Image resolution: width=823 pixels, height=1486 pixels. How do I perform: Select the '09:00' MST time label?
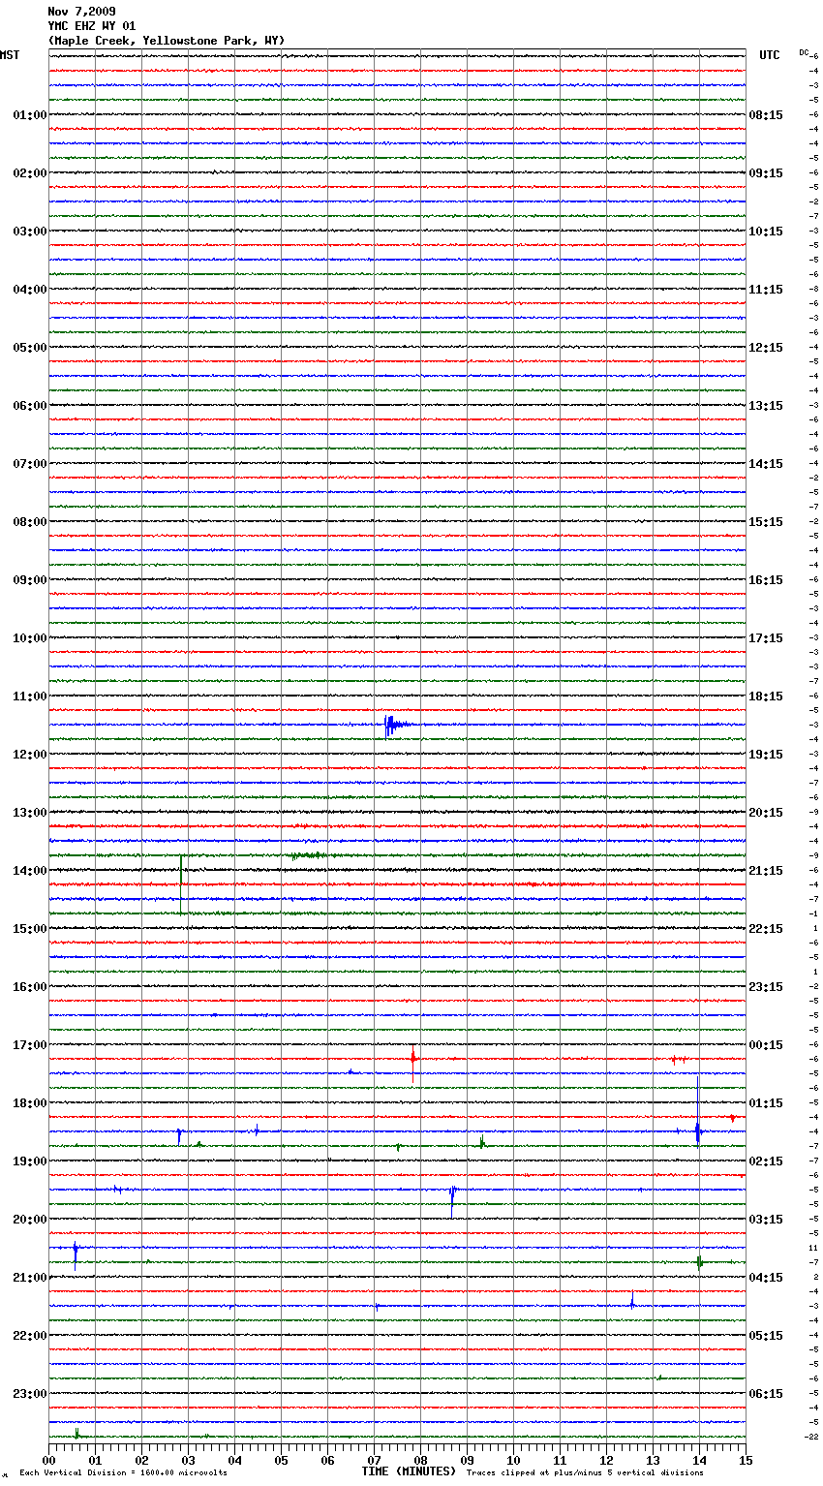[30, 580]
